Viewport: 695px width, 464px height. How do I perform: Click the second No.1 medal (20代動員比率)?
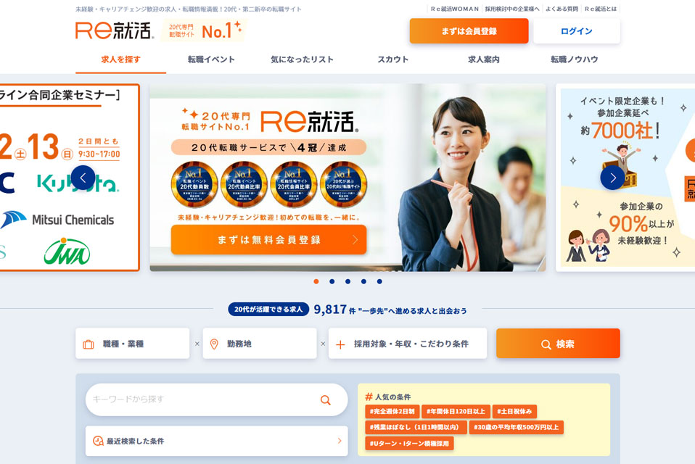tap(244, 184)
